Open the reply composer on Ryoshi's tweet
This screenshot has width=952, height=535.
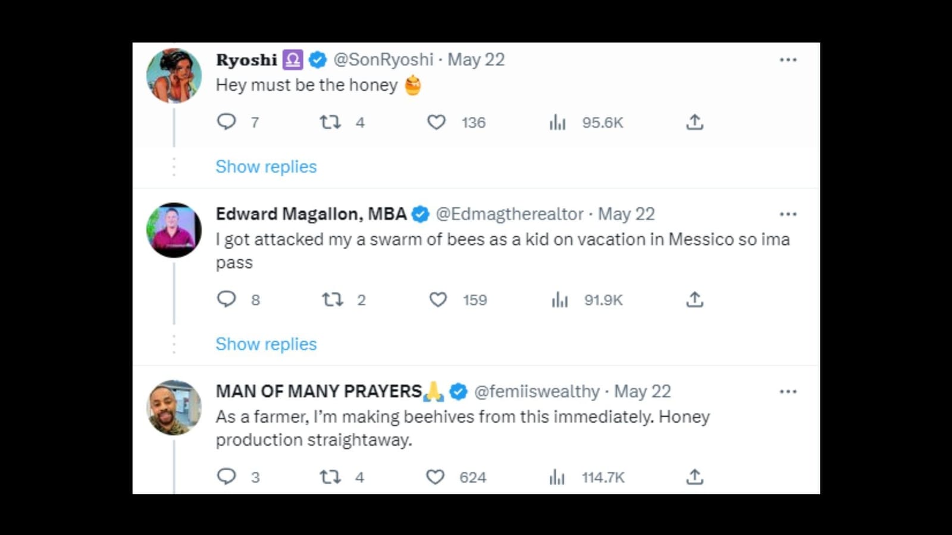(x=227, y=122)
